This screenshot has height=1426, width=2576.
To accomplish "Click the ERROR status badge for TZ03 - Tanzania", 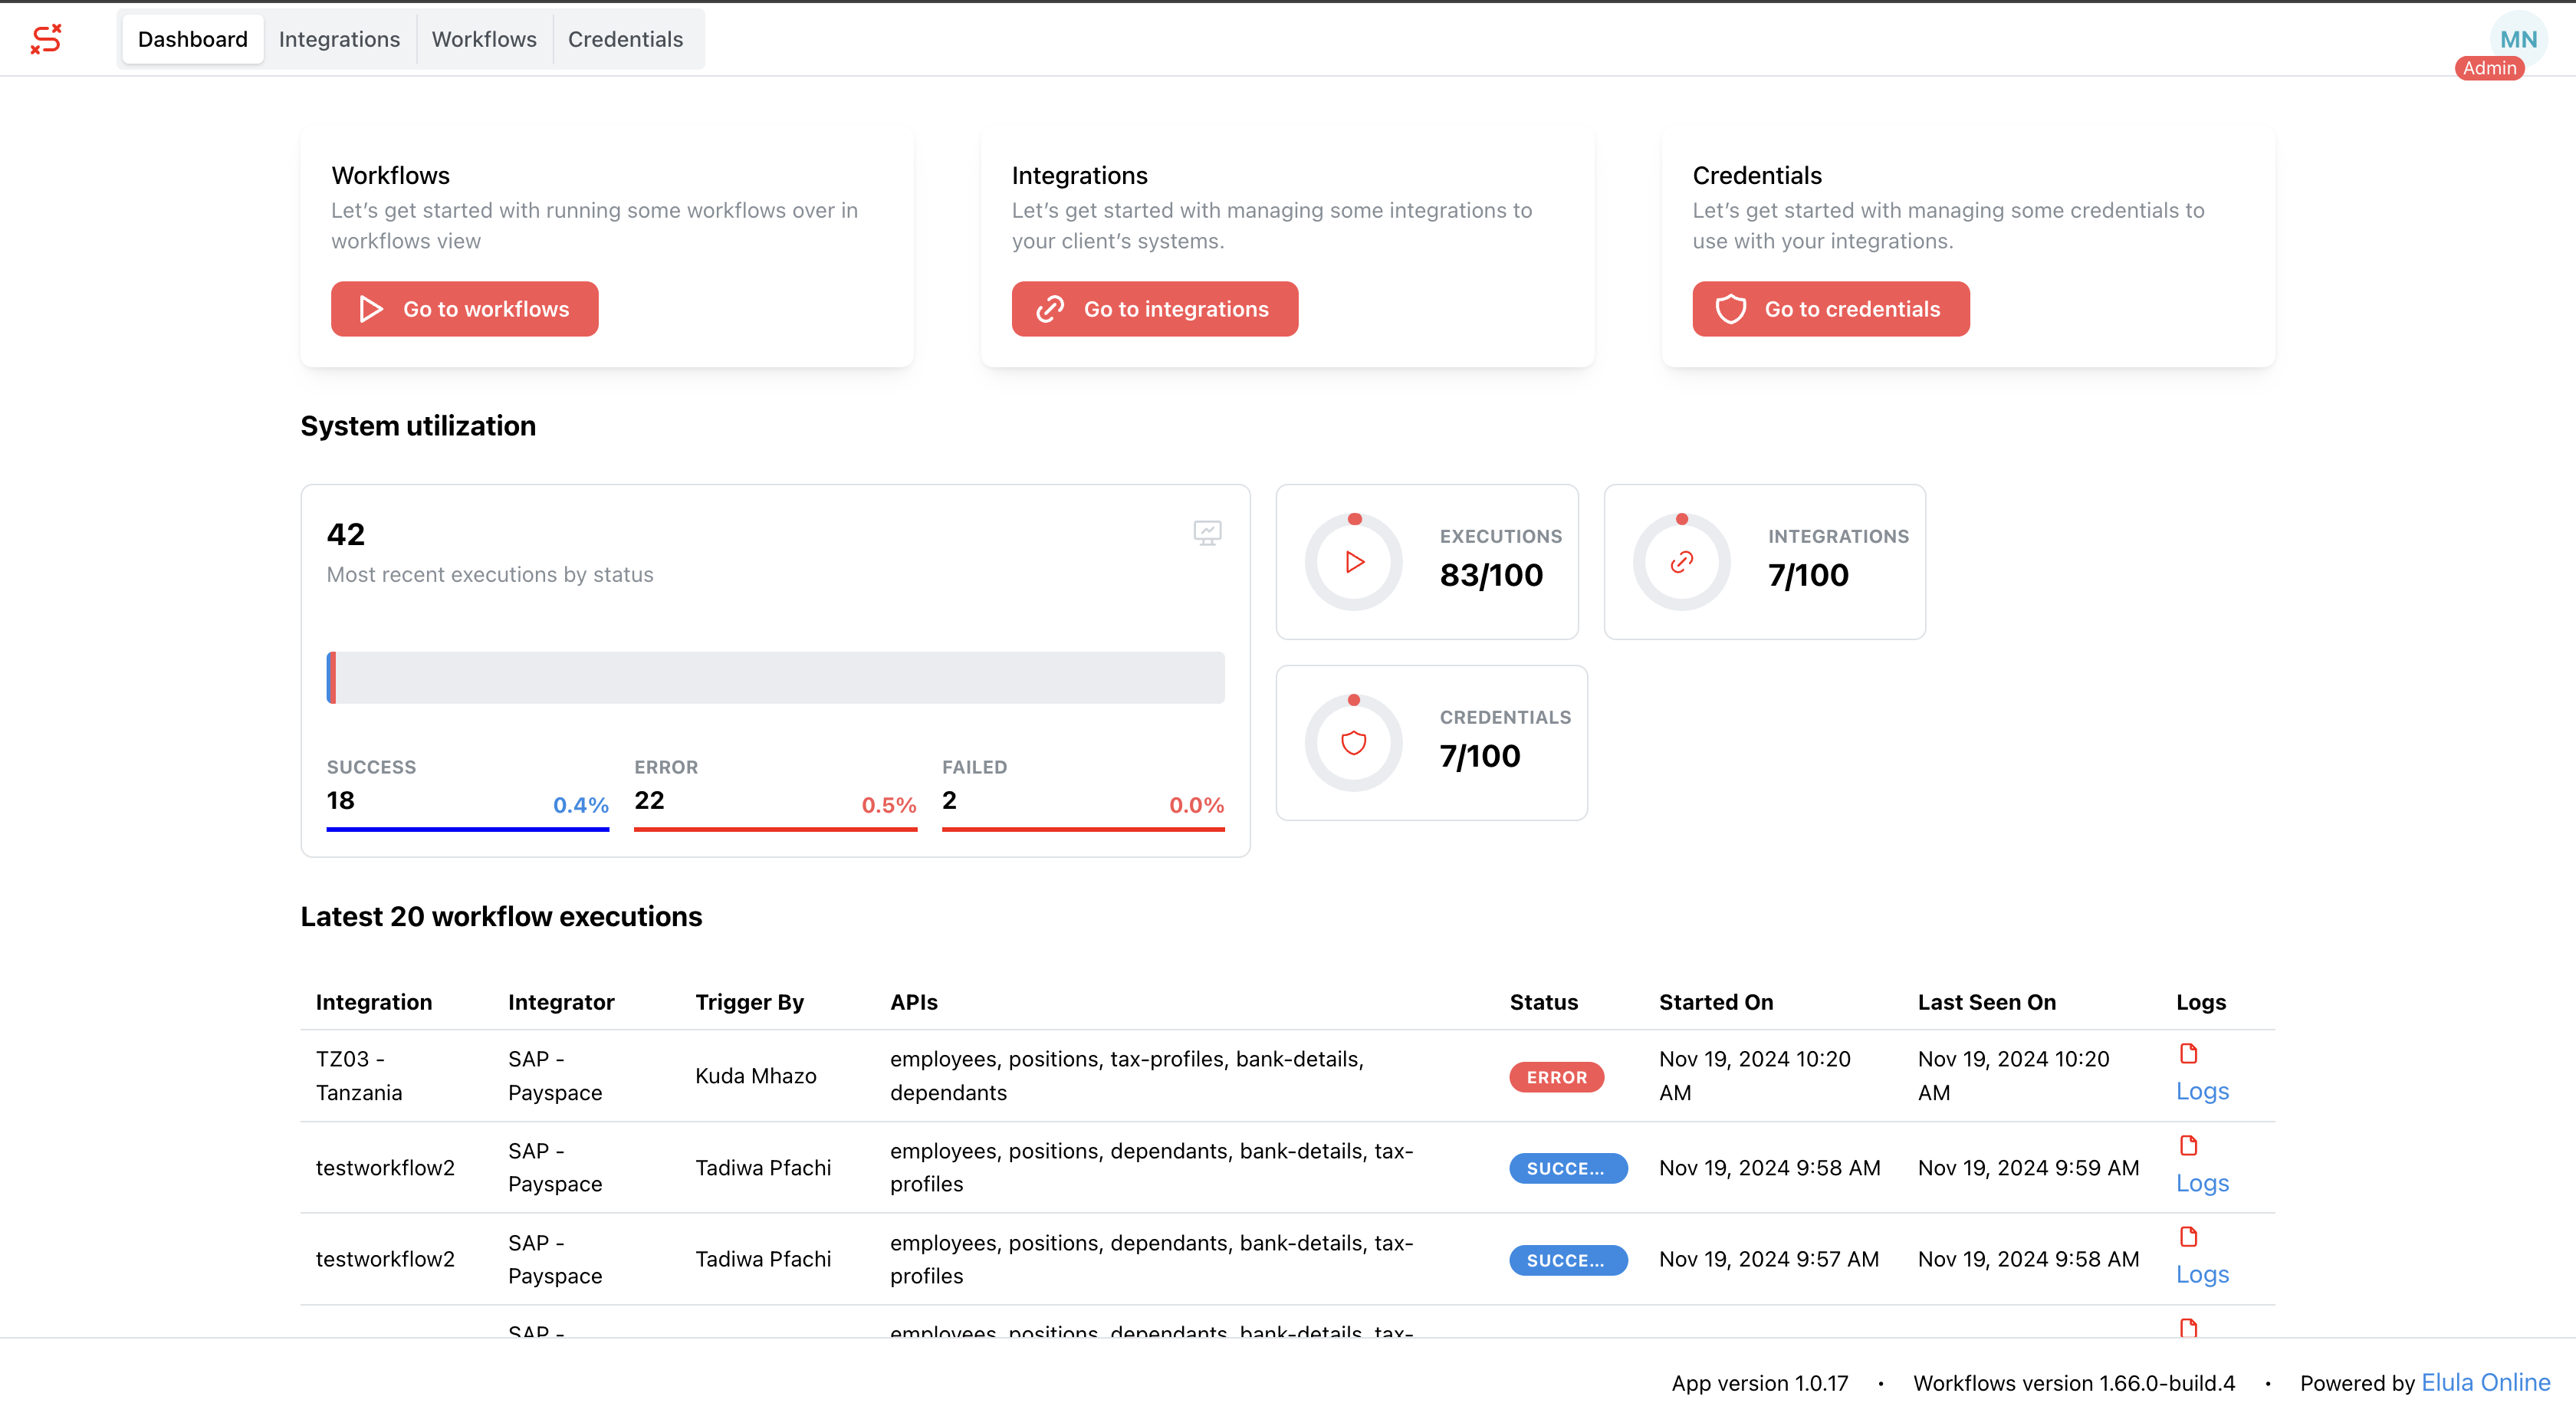I will tap(1556, 1077).
